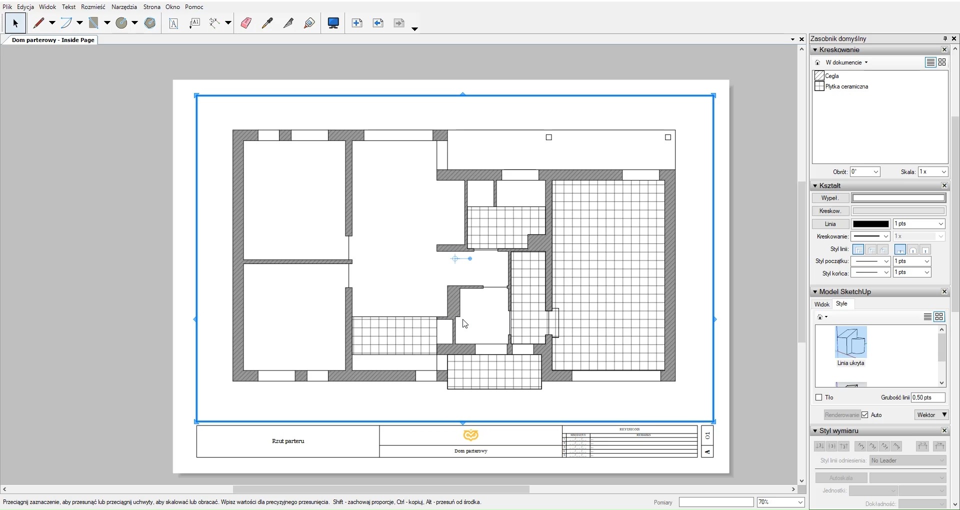Add a new page with the plus icon

[x=357, y=23]
